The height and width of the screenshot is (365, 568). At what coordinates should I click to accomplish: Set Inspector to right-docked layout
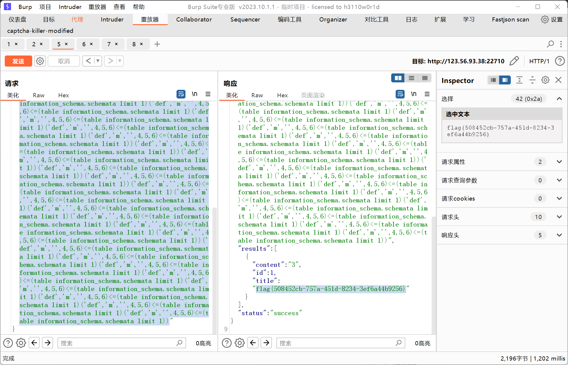(505, 80)
